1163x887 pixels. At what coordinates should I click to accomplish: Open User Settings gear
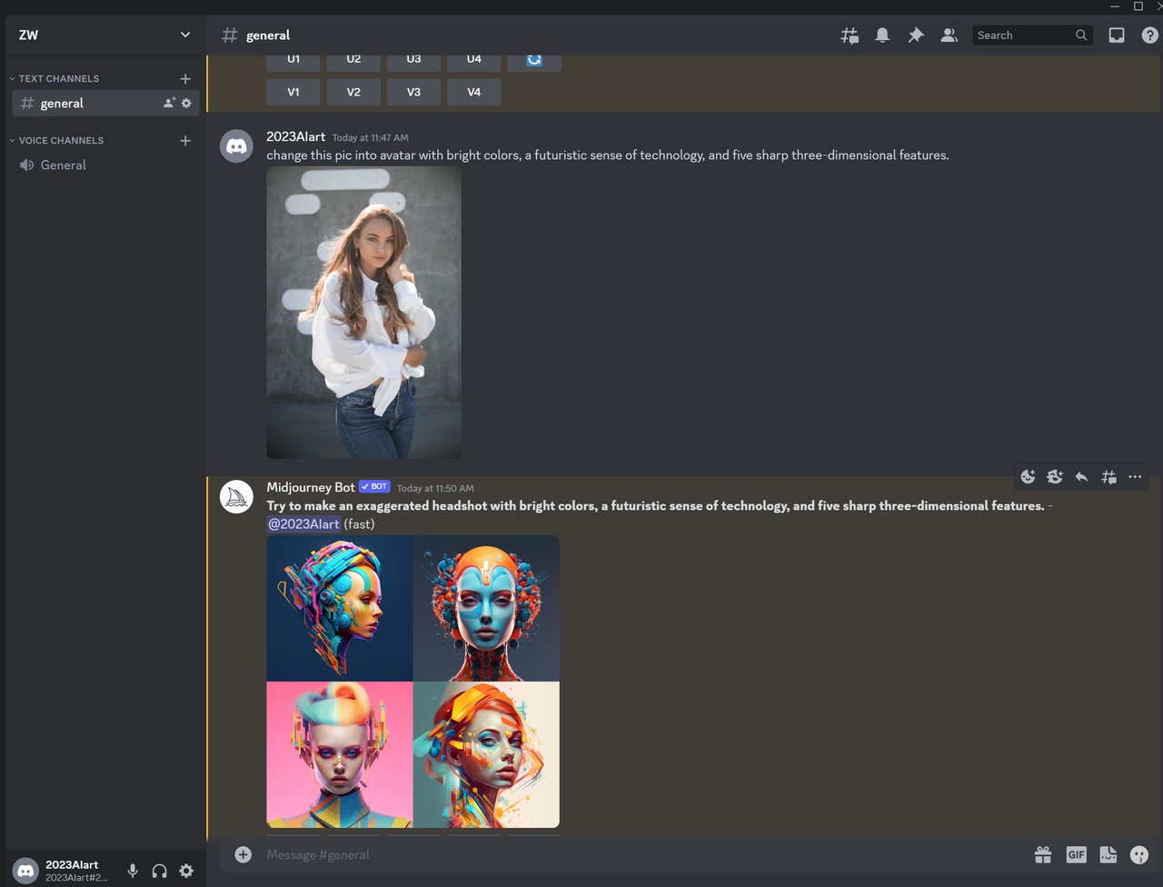(186, 871)
